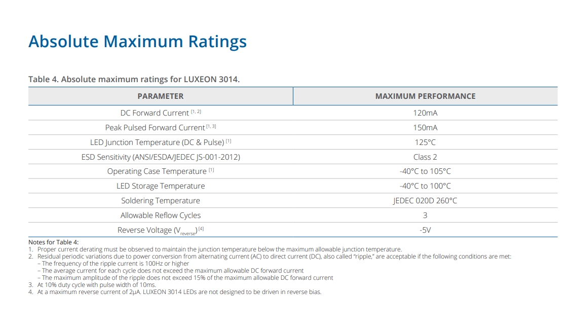Click the '-40°C to 100°C' value
This screenshot has height=329, width=572.
[426, 186]
